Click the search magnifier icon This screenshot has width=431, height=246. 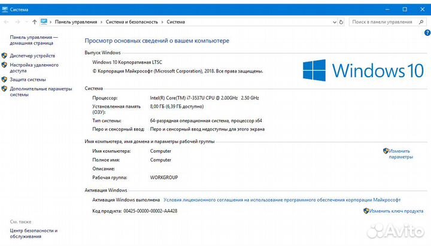click(421, 22)
